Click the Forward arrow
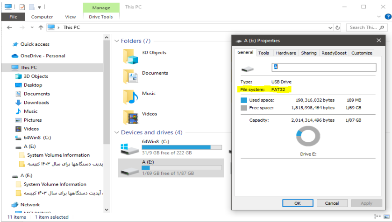The width and height of the screenshot is (392, 222). (22, 28)
